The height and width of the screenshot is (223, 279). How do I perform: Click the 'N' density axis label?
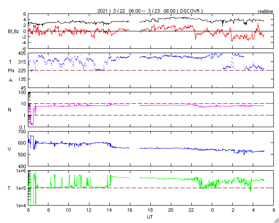click(x=10, y=110)
